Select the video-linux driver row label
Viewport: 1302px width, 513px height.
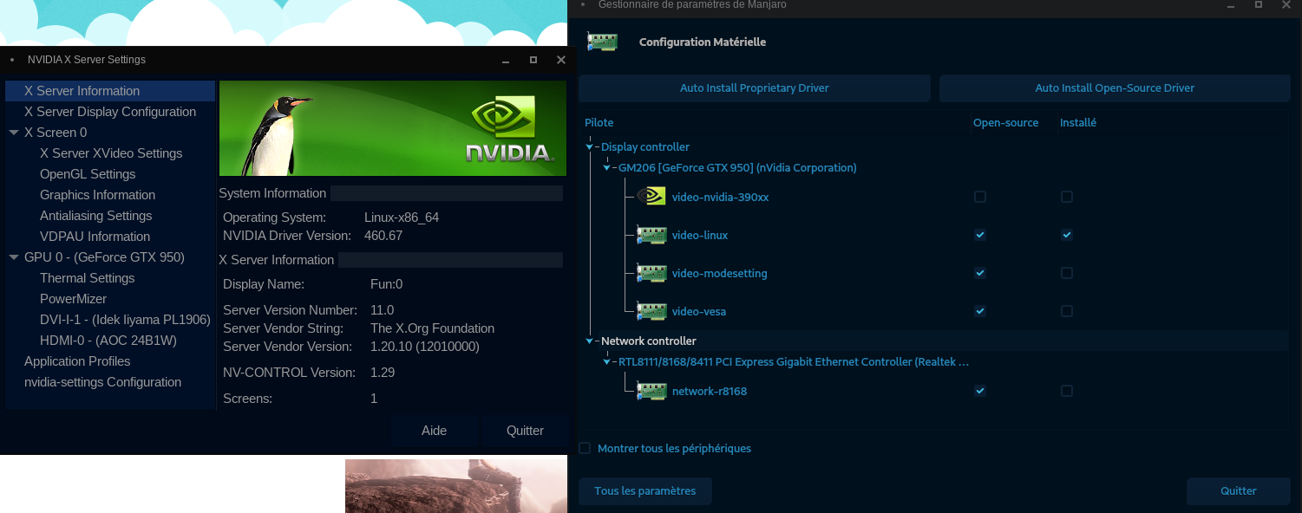click(700, 235)
